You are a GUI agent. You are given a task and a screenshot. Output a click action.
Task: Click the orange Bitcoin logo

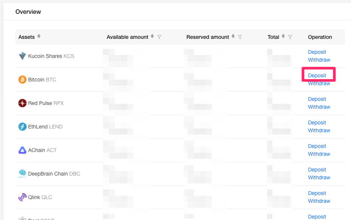[22, 80]
